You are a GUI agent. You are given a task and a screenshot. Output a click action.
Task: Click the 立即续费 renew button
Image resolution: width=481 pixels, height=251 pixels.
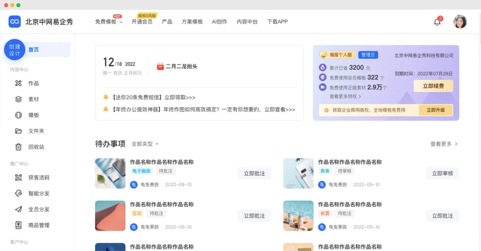pos(433,86)
